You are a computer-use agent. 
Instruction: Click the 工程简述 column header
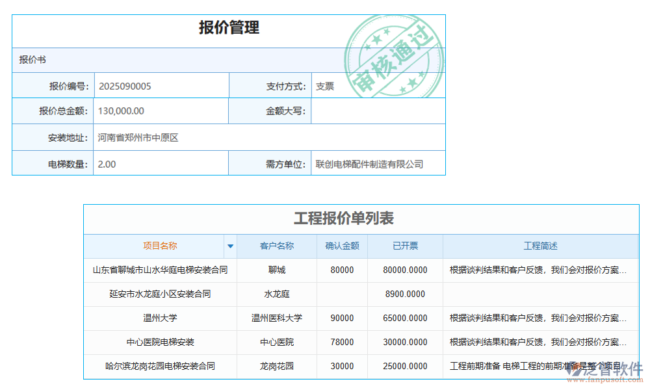[x=541, y=246]
